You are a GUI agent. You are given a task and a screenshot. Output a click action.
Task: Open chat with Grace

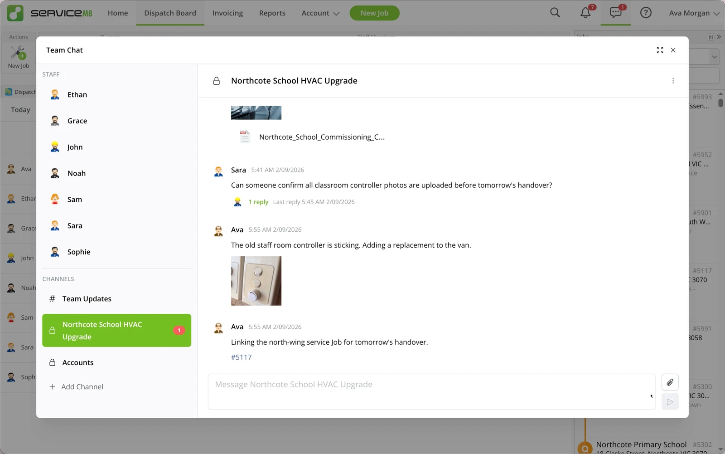pos(116,121)
